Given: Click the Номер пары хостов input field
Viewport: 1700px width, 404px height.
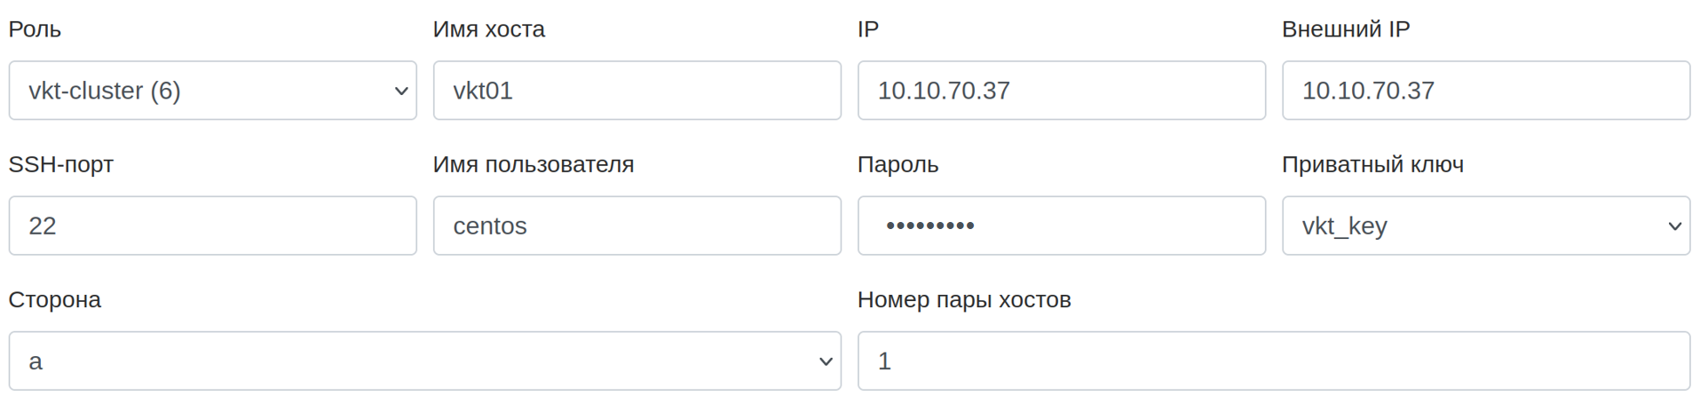Looking at the screenshot, I should point(1273,360).
